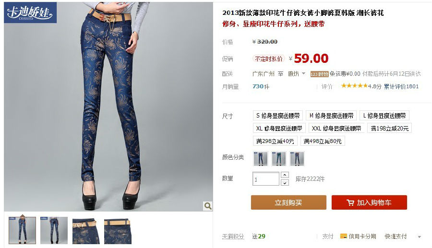Screen dimensions: 432x248
Task: Click the 卡迪娇娃 brand logo
Action: point(30,12)
